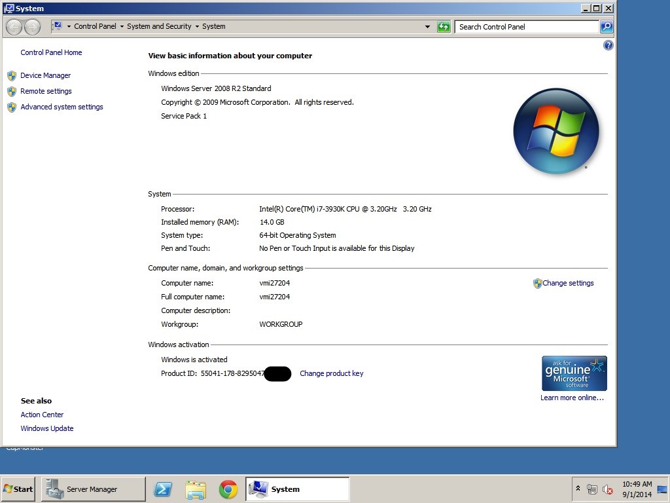The image size is (670, 503).
Task: Click the Copyright 2009 Microsoft Corporation text
Action: [x=257, y=102]
